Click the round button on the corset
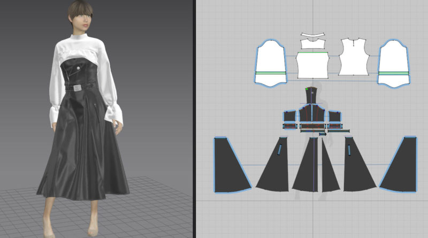The height and width of the screenshot is (238, 428). coord(79,68)
